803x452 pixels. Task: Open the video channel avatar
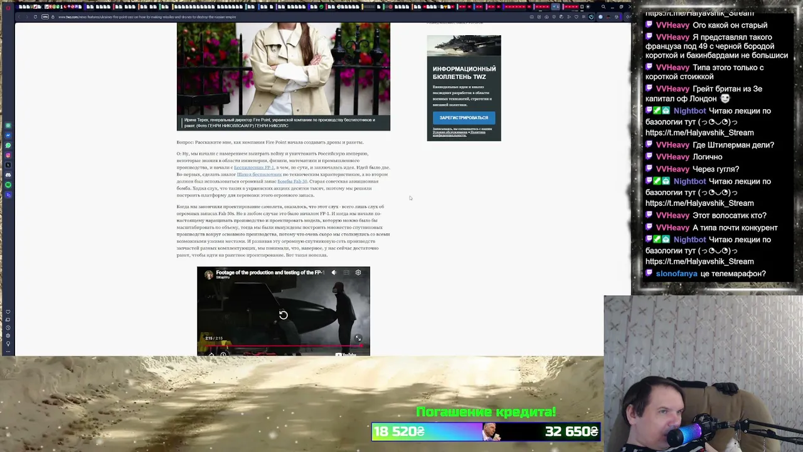coord(209,274)
